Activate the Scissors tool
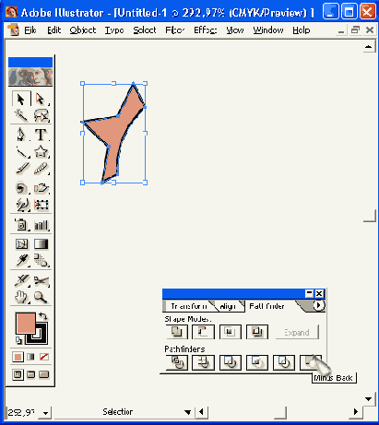This screenshot has width=379, height=425. click(x=41, y=280)
